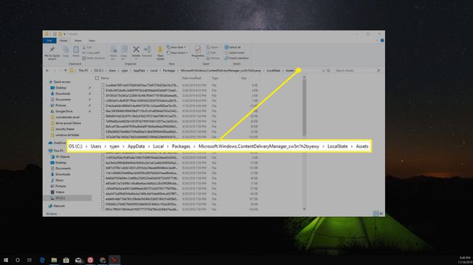
Task: Click Select all in the Select group
Action: click(x=233, y=47)
